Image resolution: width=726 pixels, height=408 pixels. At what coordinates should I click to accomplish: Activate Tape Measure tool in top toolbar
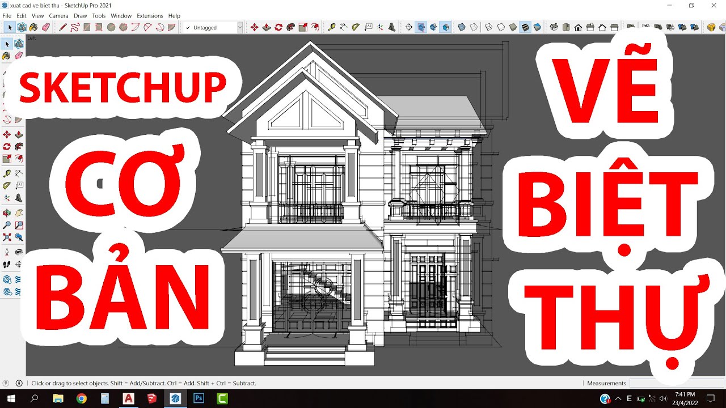click(332, 27)
